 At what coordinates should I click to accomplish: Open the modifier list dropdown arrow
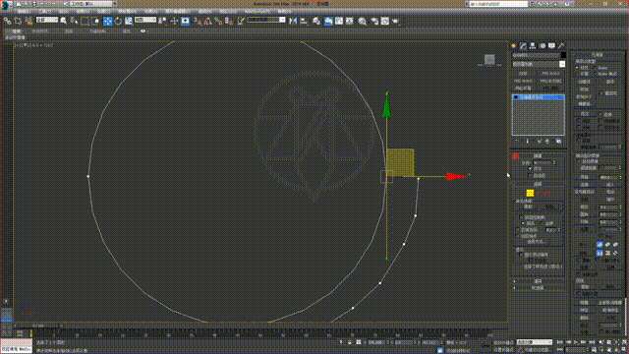[x=562, y=64]
